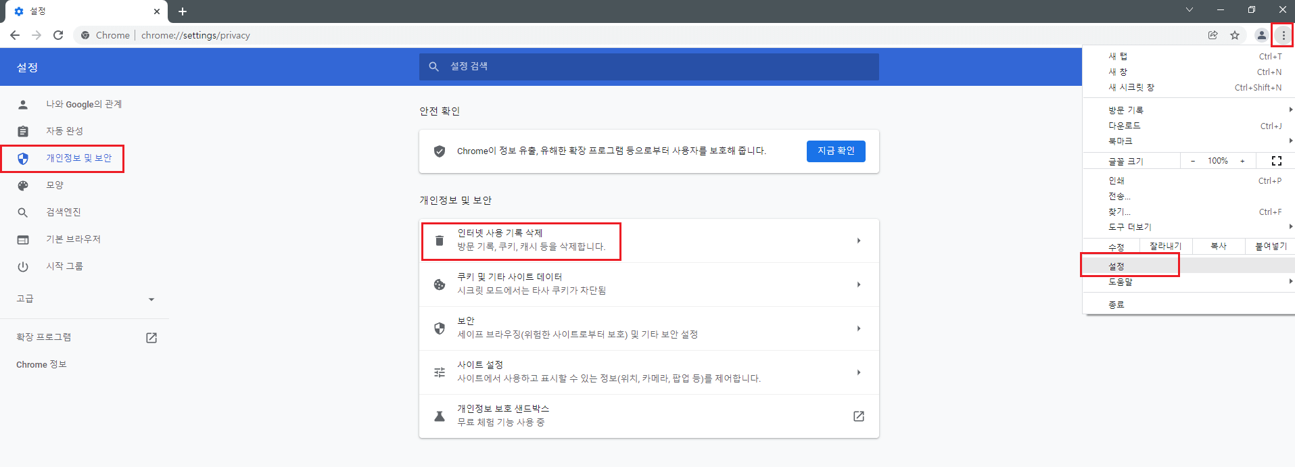Expand arrow on 사이트 설정 row
The height and width of the screenshot is (467, 1295).
coord(859,372)
